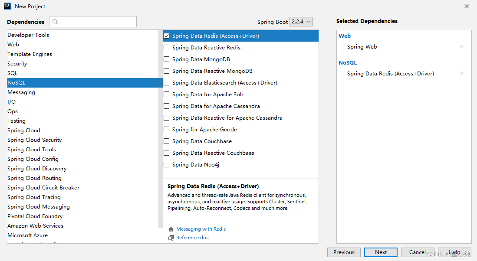This screenshot has height=261, width=477.
Task: Close the New Project dialog
Action: (x=467, y=6)
